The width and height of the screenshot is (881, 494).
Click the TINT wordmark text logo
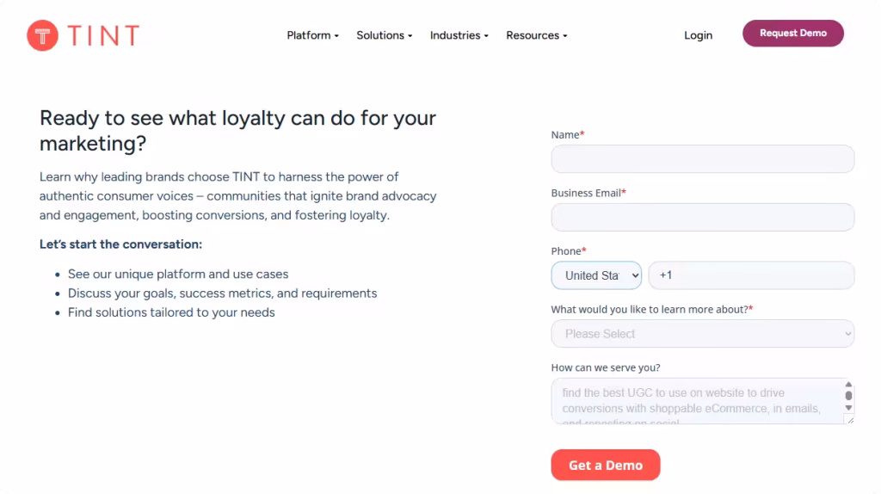(103, 35)
